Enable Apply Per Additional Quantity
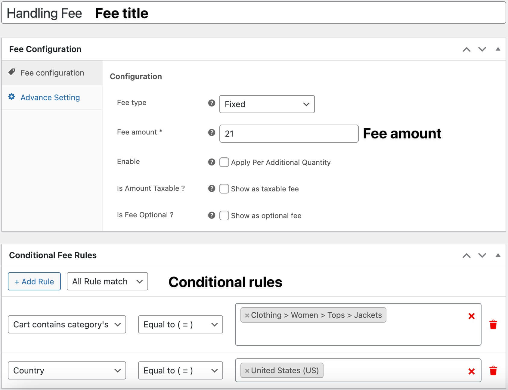Viewport: 508px width, 390px height. click(x=224, y=162)
